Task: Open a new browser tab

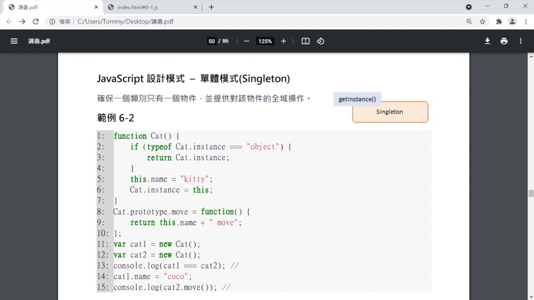Action: point(211,7)
